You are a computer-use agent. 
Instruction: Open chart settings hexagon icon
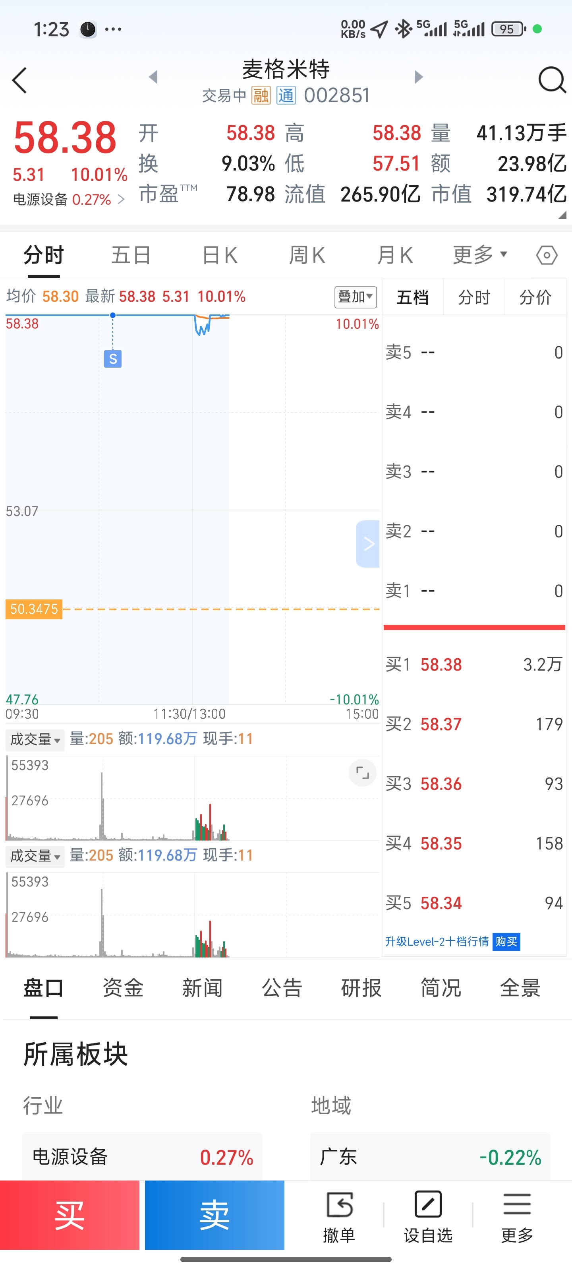pos(546,255)
